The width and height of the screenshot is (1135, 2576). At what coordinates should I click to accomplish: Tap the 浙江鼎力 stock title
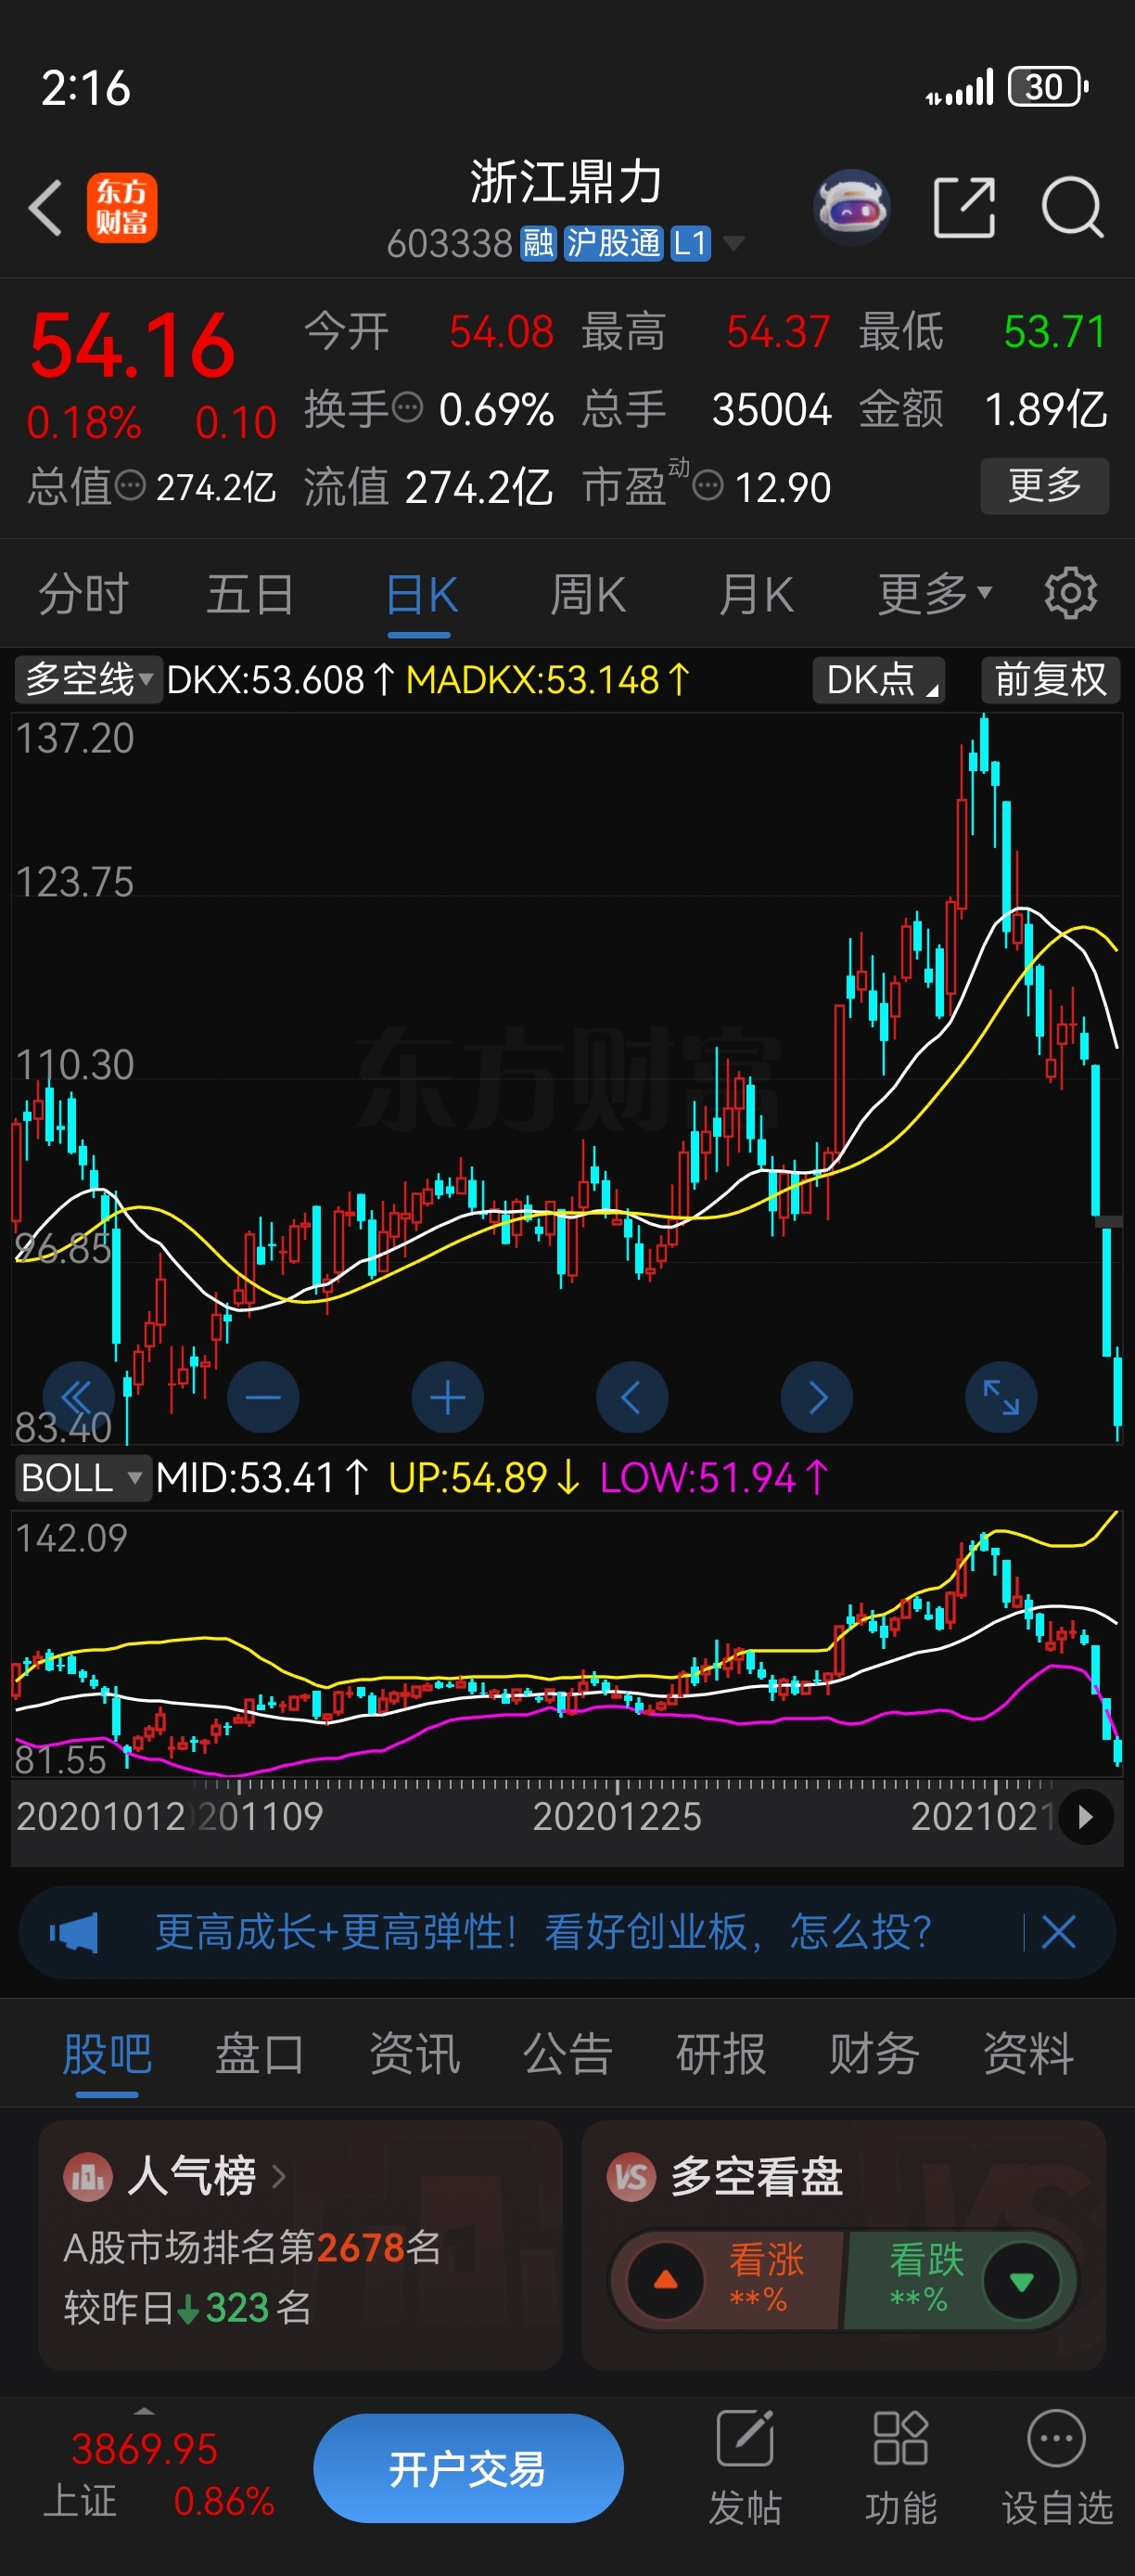[x=567, y=183]
